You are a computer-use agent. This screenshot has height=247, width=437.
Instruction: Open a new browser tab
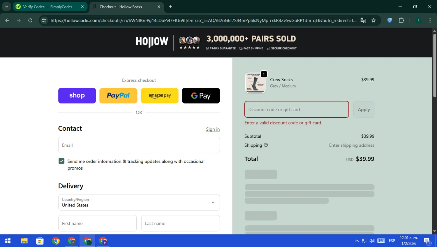[x=170, y=7]
